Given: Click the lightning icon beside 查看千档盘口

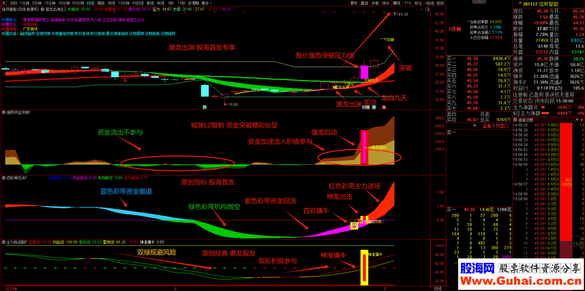Looking at the screenshot, I should click(475, 126).
